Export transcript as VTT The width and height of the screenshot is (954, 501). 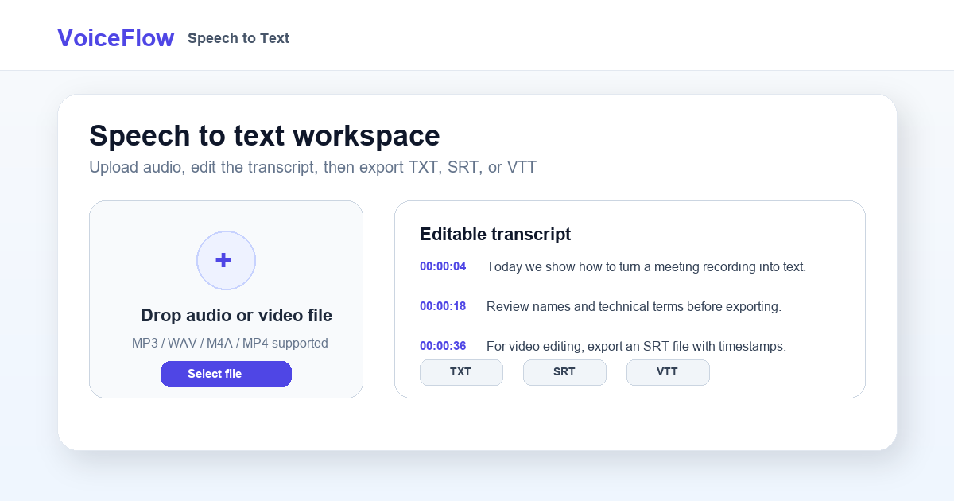tap(668, 372)
